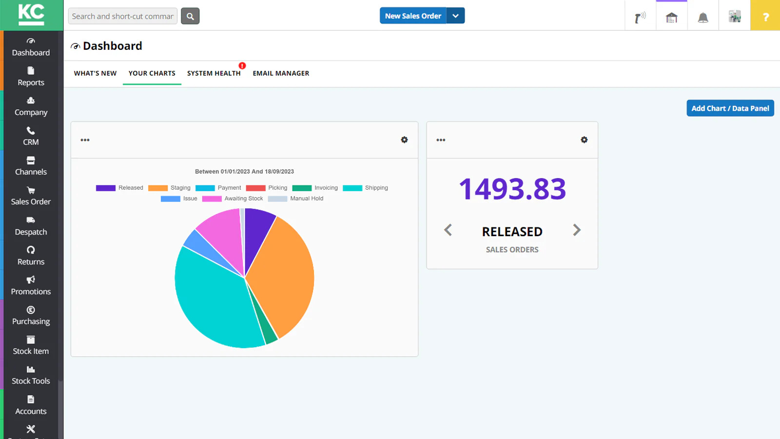Open Released data panel settings gear
This screenshot has width=780, height=439.
[584, 140]
